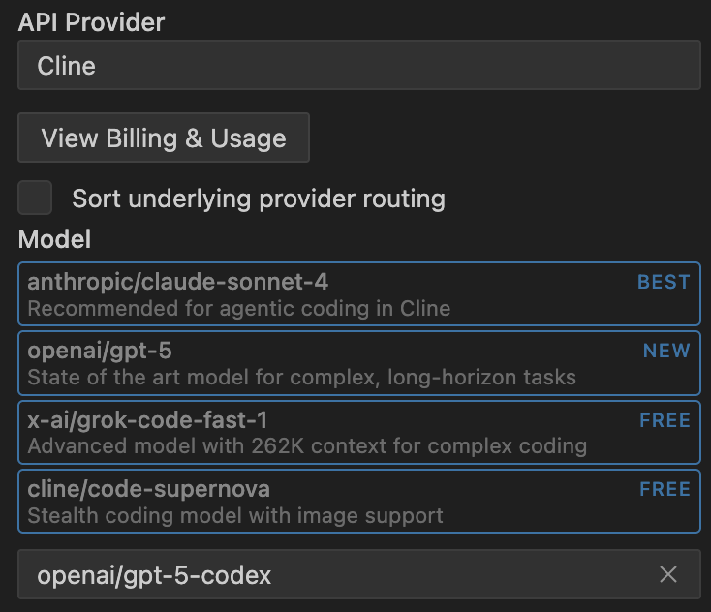Click the Sort underlying provider routing label
711x612 pixels.
[259, 199]
